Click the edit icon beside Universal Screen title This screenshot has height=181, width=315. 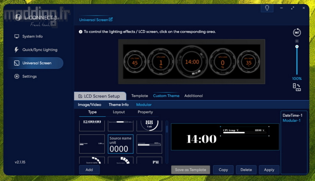coord(111,20)
